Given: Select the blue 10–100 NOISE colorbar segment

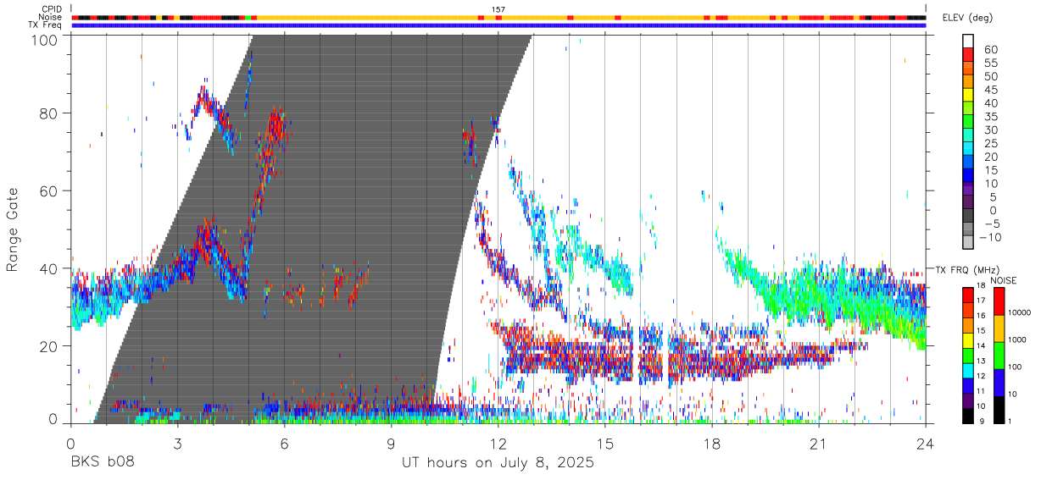Looking at the screenshot, I should point(999,383).
